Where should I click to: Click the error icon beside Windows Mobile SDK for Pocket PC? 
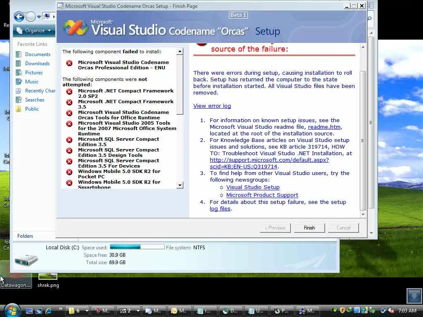[x=69, y=172]
